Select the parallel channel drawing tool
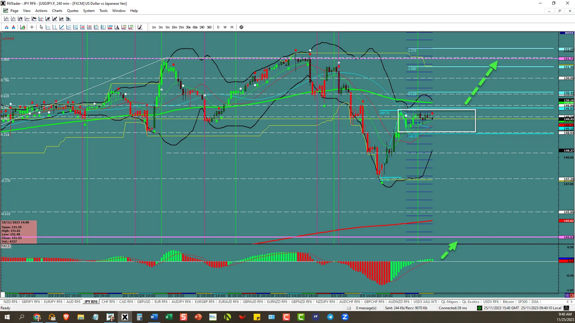 pyautogui.click(x=69, y=27)
